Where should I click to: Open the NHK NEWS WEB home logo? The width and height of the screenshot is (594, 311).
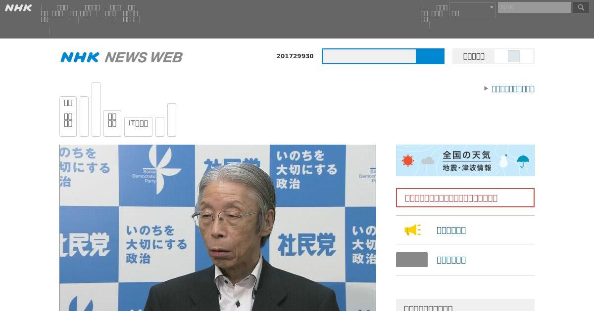point(121,57)
